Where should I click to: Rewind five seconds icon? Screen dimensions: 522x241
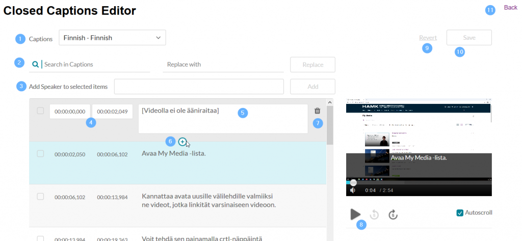[x=375, y=215]
